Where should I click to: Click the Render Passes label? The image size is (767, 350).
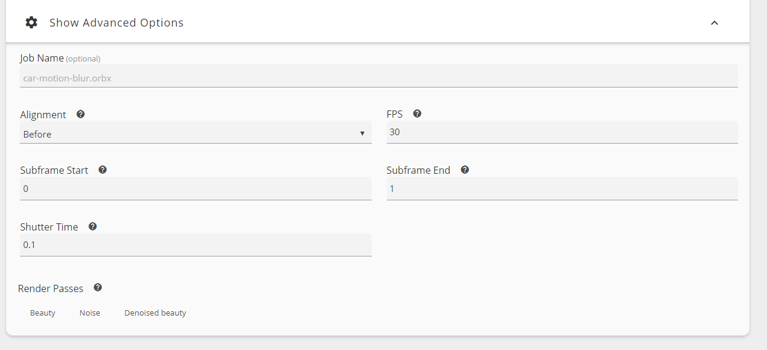tap(51, 288)
